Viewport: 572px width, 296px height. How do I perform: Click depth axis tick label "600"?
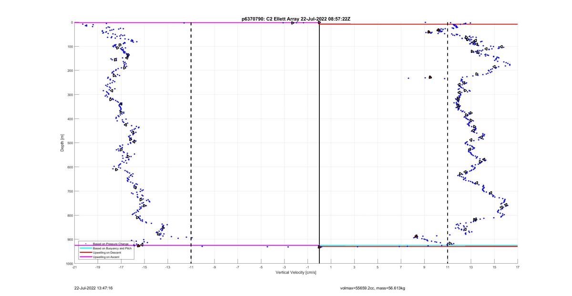[70, 167]
